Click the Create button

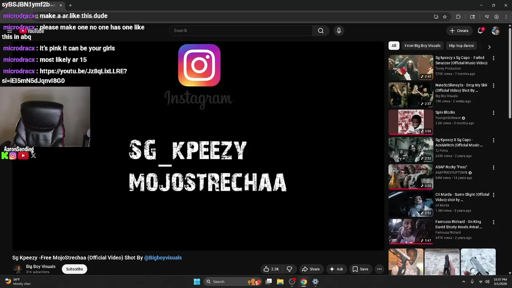[x=459, y=31]
